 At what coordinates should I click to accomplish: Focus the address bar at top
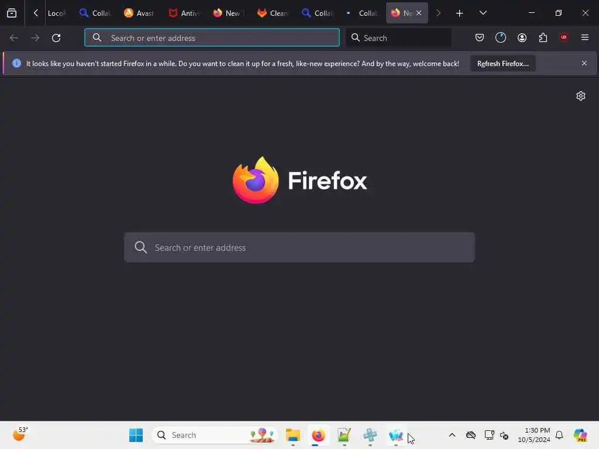pos(212,37)
